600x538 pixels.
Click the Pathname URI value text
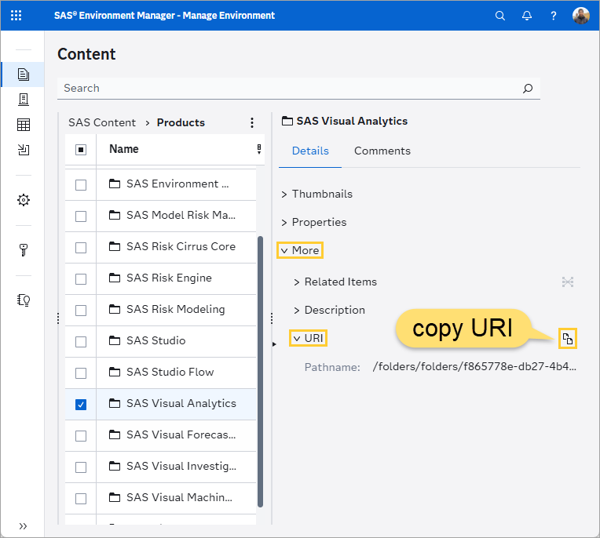tap(474, 367)
